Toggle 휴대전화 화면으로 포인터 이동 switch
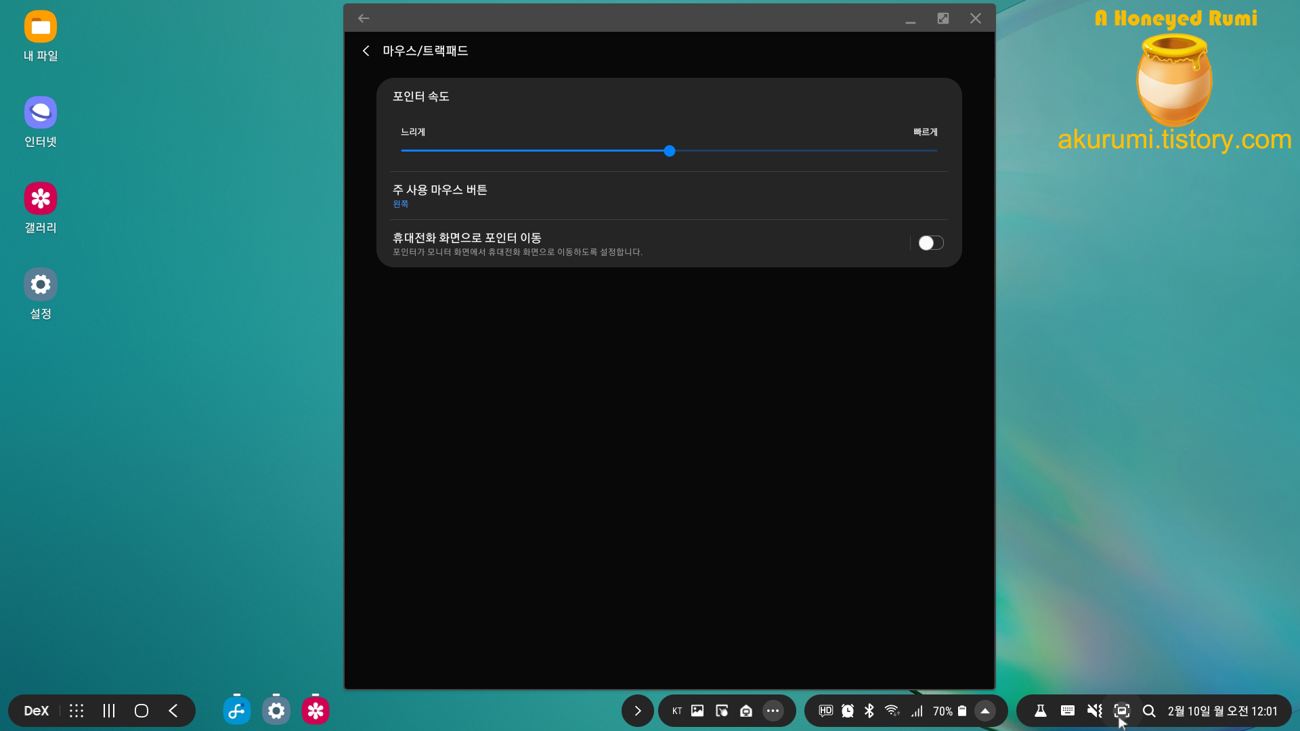Screen dimensions: 1300x731 (930, 243)
